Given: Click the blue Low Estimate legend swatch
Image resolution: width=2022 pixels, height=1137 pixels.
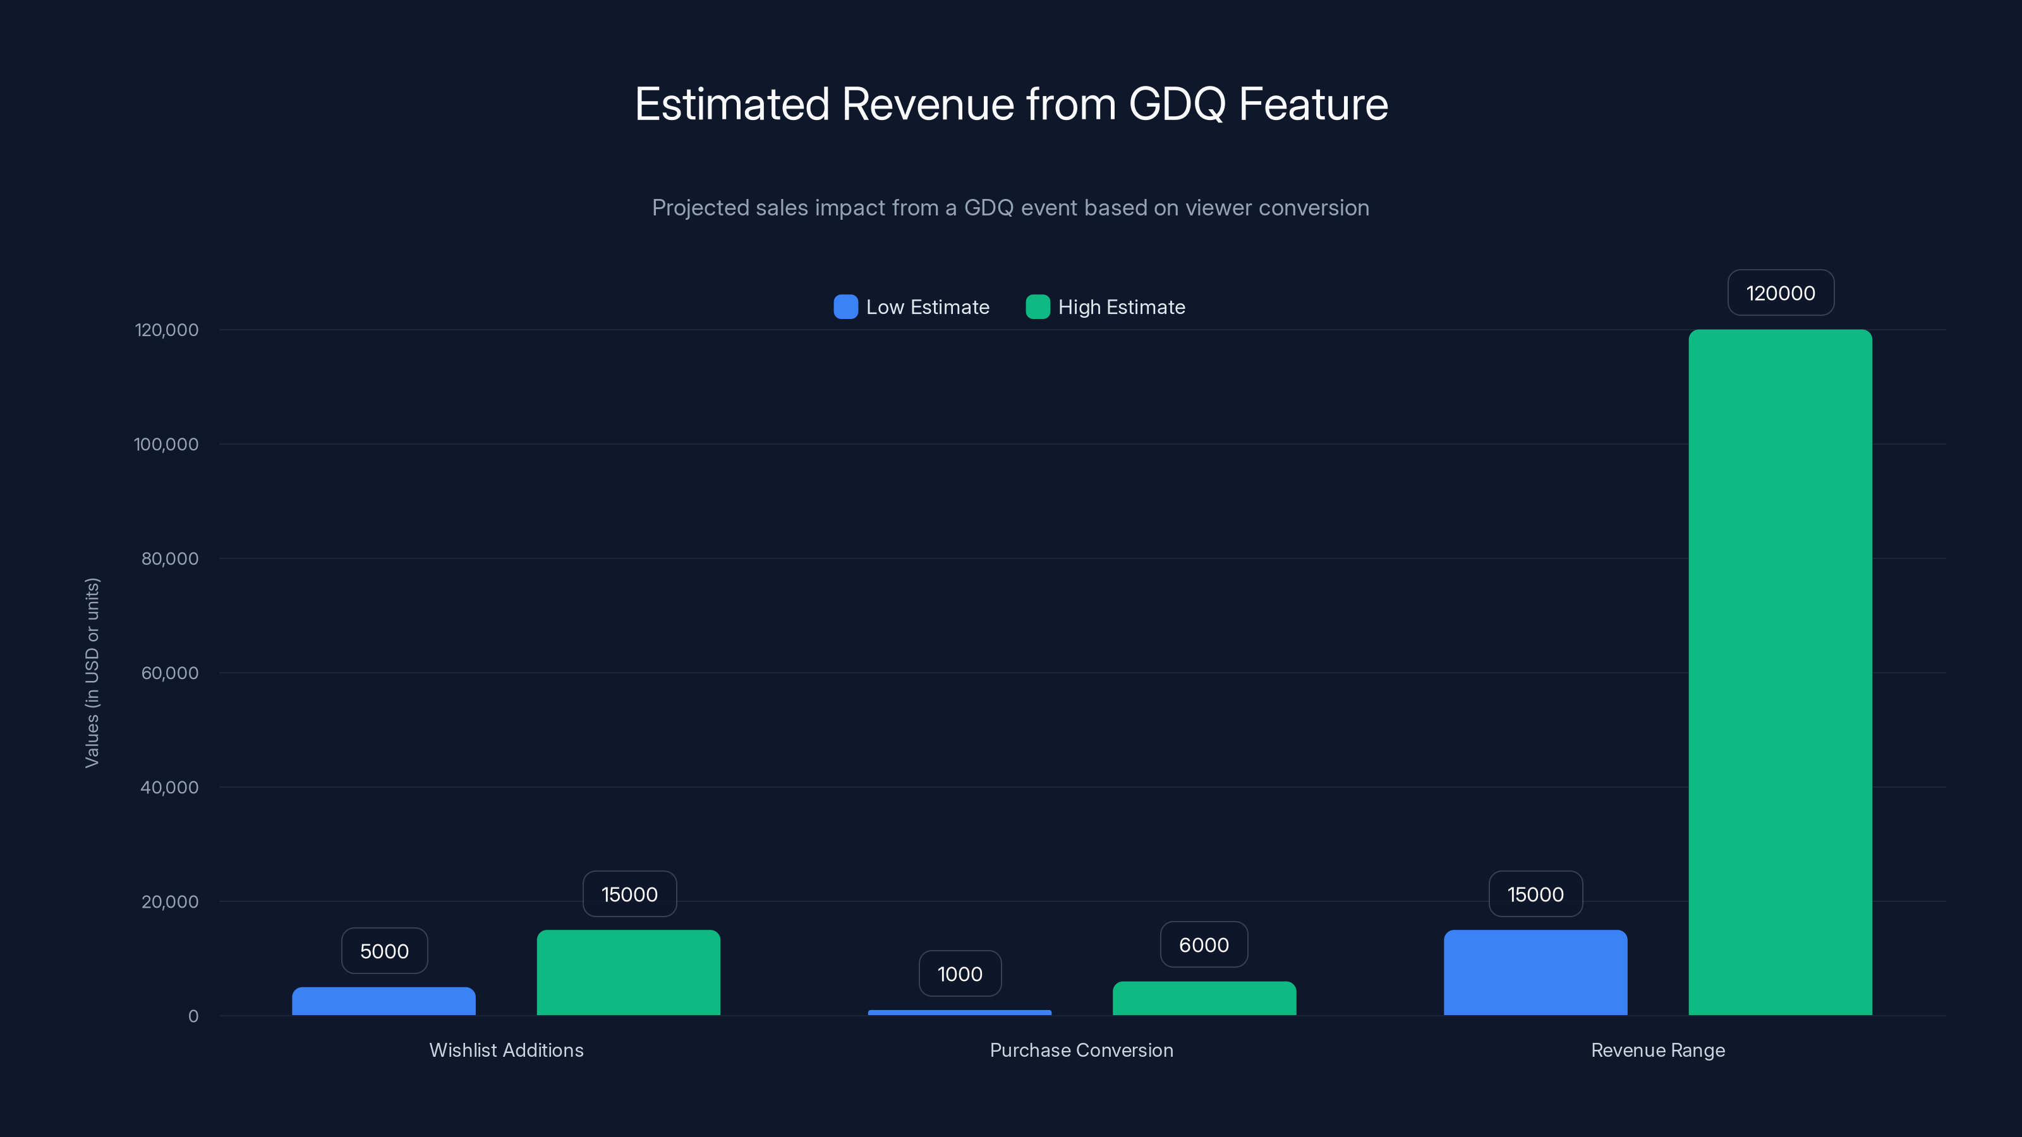Looking at the screenshot, I should tap(845, 307).
